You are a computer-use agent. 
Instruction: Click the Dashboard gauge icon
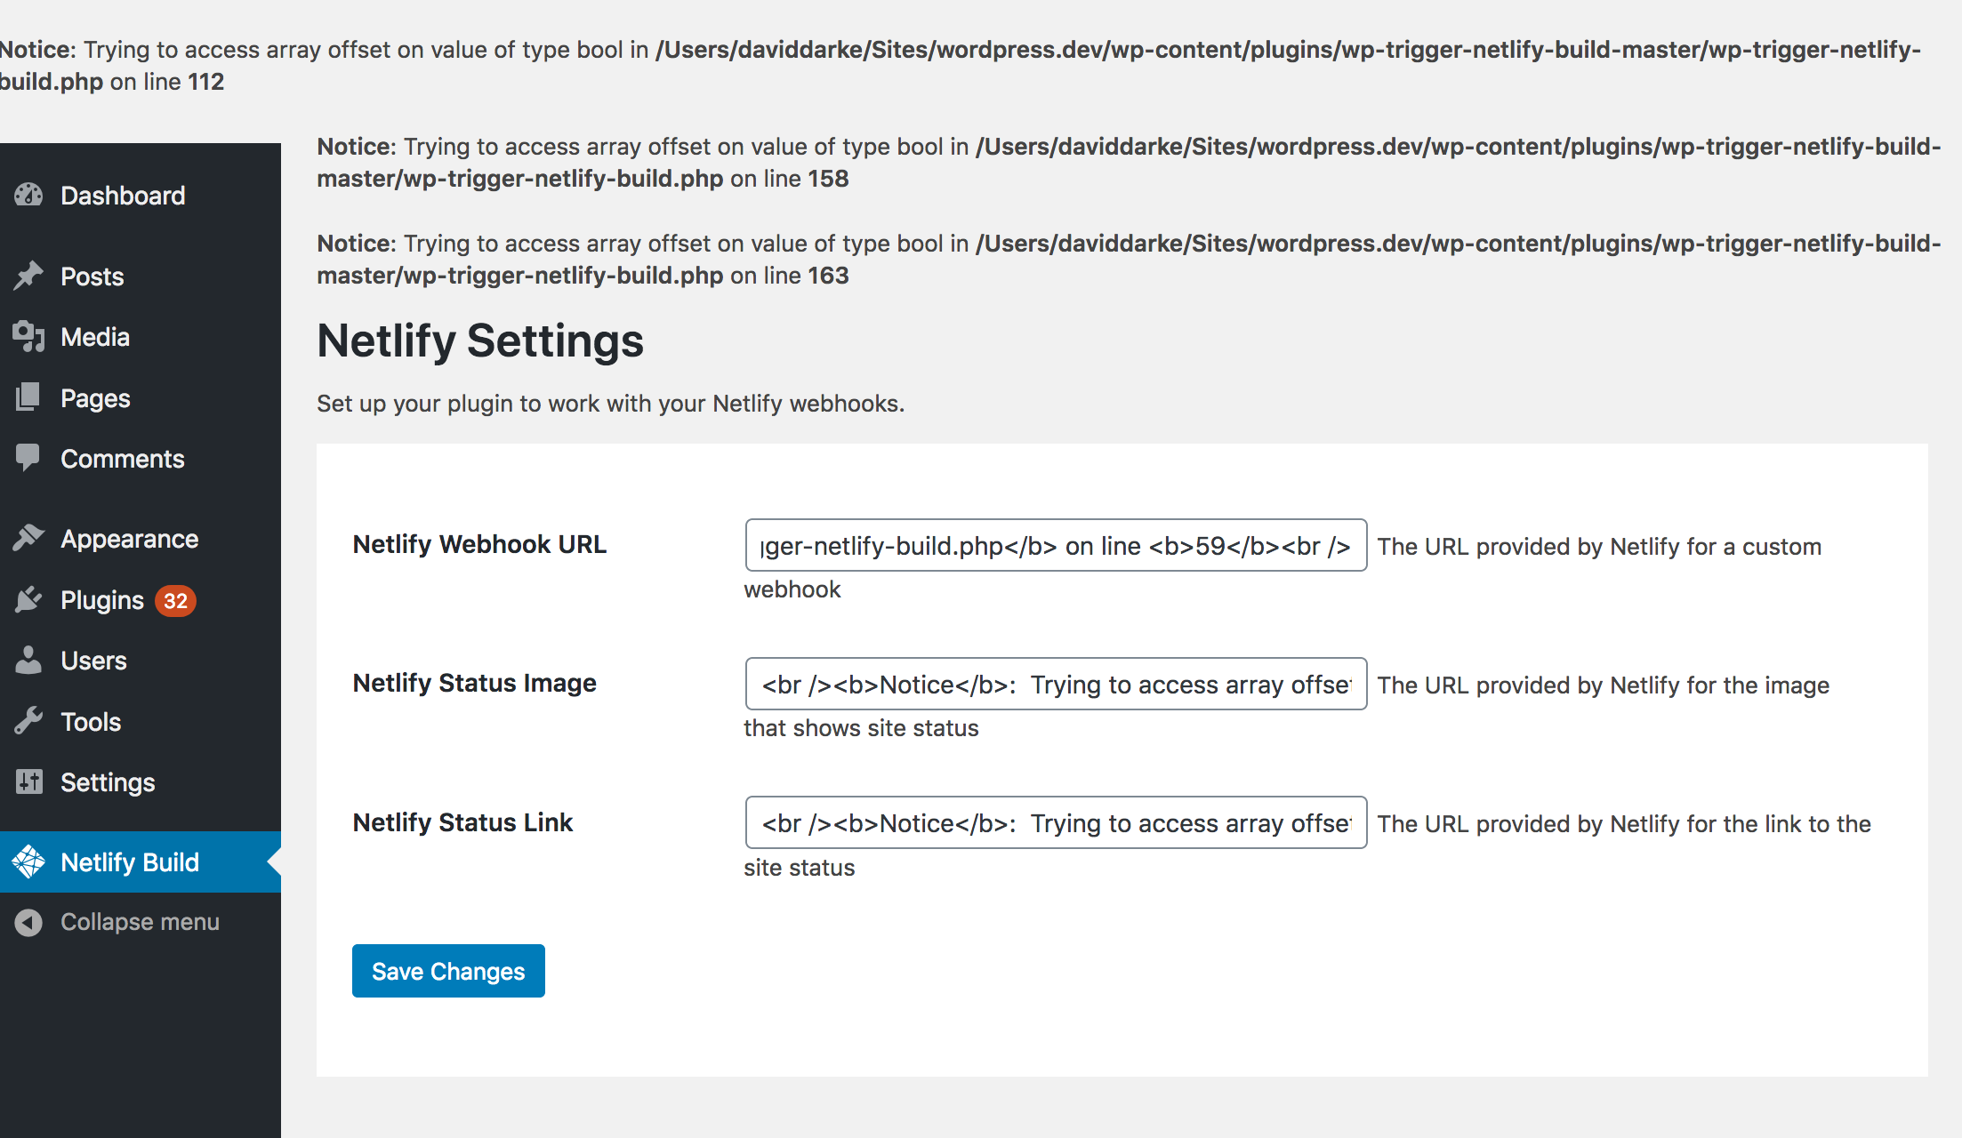[28, 195]
